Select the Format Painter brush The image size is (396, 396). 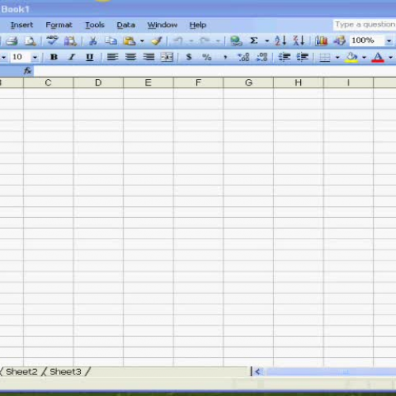[x=156, y=41]
